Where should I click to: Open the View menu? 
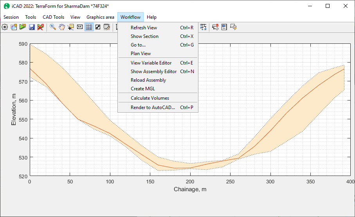(75, 17)
